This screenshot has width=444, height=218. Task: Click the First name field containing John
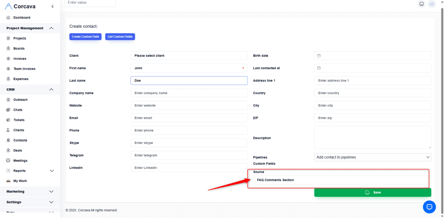(189, 68)
